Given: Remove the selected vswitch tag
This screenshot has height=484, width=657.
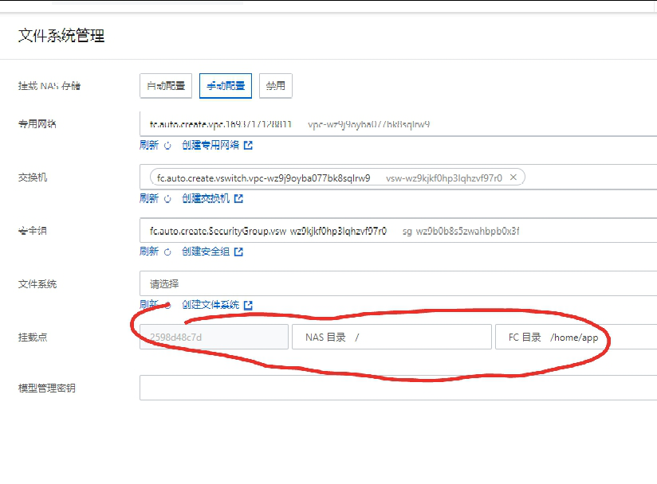Looking at the screenshot, I should pyautogui.click(x=513, y=178).
